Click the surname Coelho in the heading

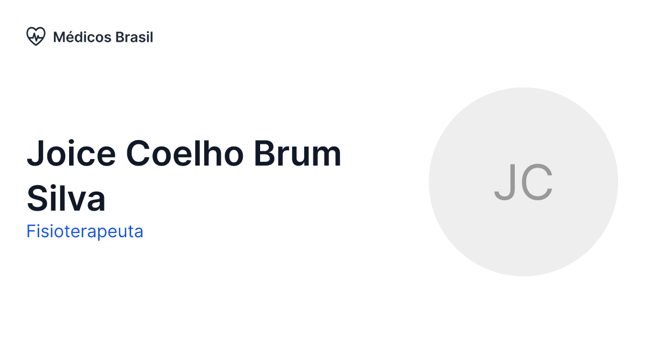click(x=184, y=154)
